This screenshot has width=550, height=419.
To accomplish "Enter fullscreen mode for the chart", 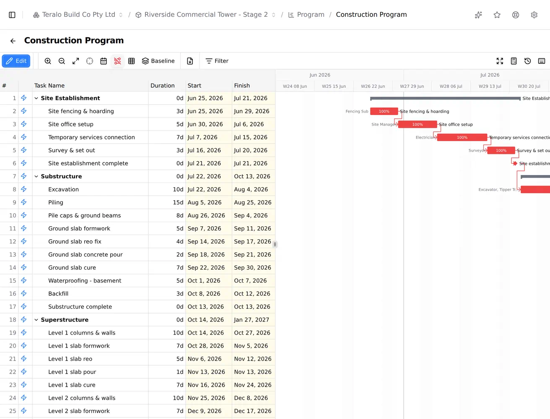I will (x=500, y=61).
